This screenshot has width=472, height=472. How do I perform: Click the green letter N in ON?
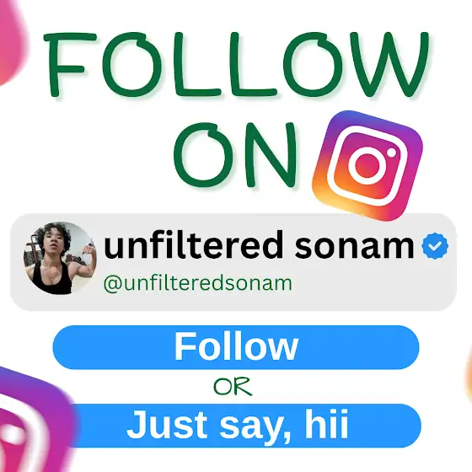271,155
